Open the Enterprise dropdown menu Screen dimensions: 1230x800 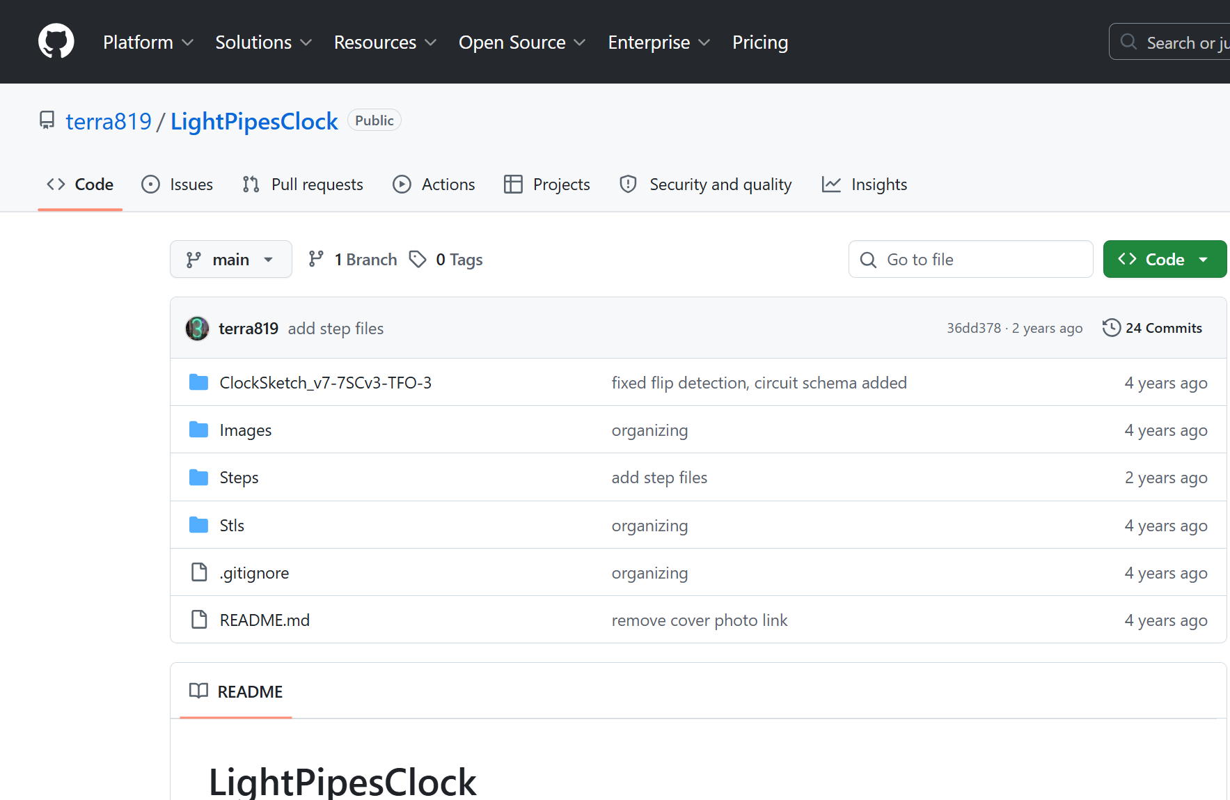click(659, 42)
